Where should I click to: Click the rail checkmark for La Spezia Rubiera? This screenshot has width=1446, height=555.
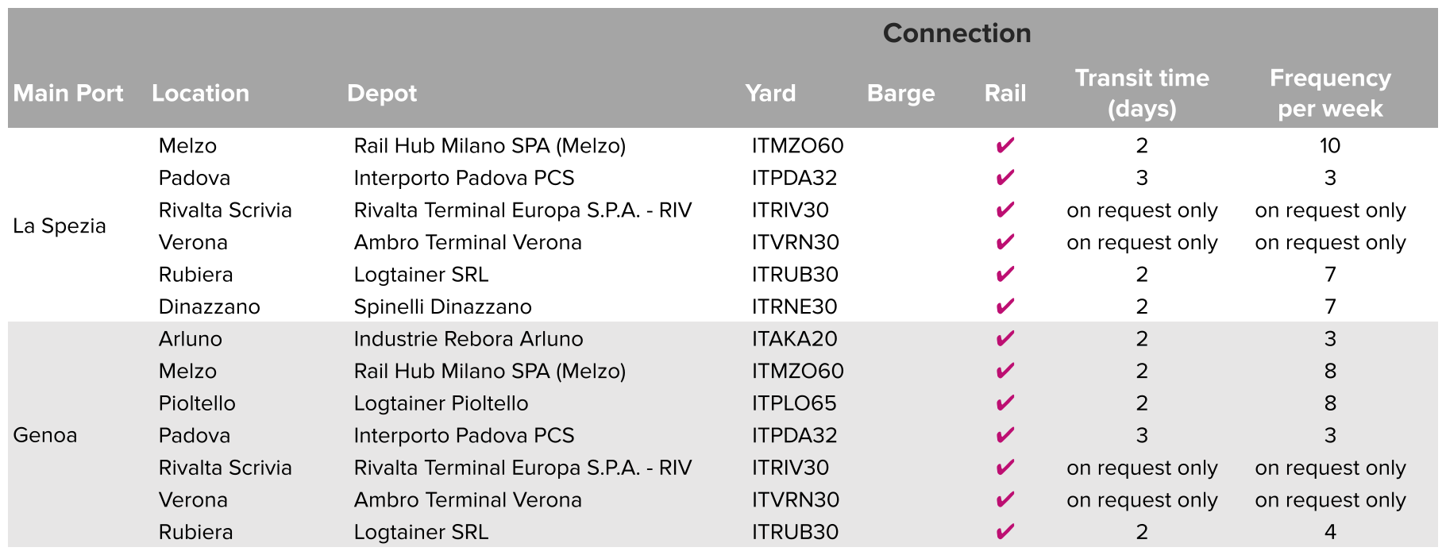tap(1004, 275)
